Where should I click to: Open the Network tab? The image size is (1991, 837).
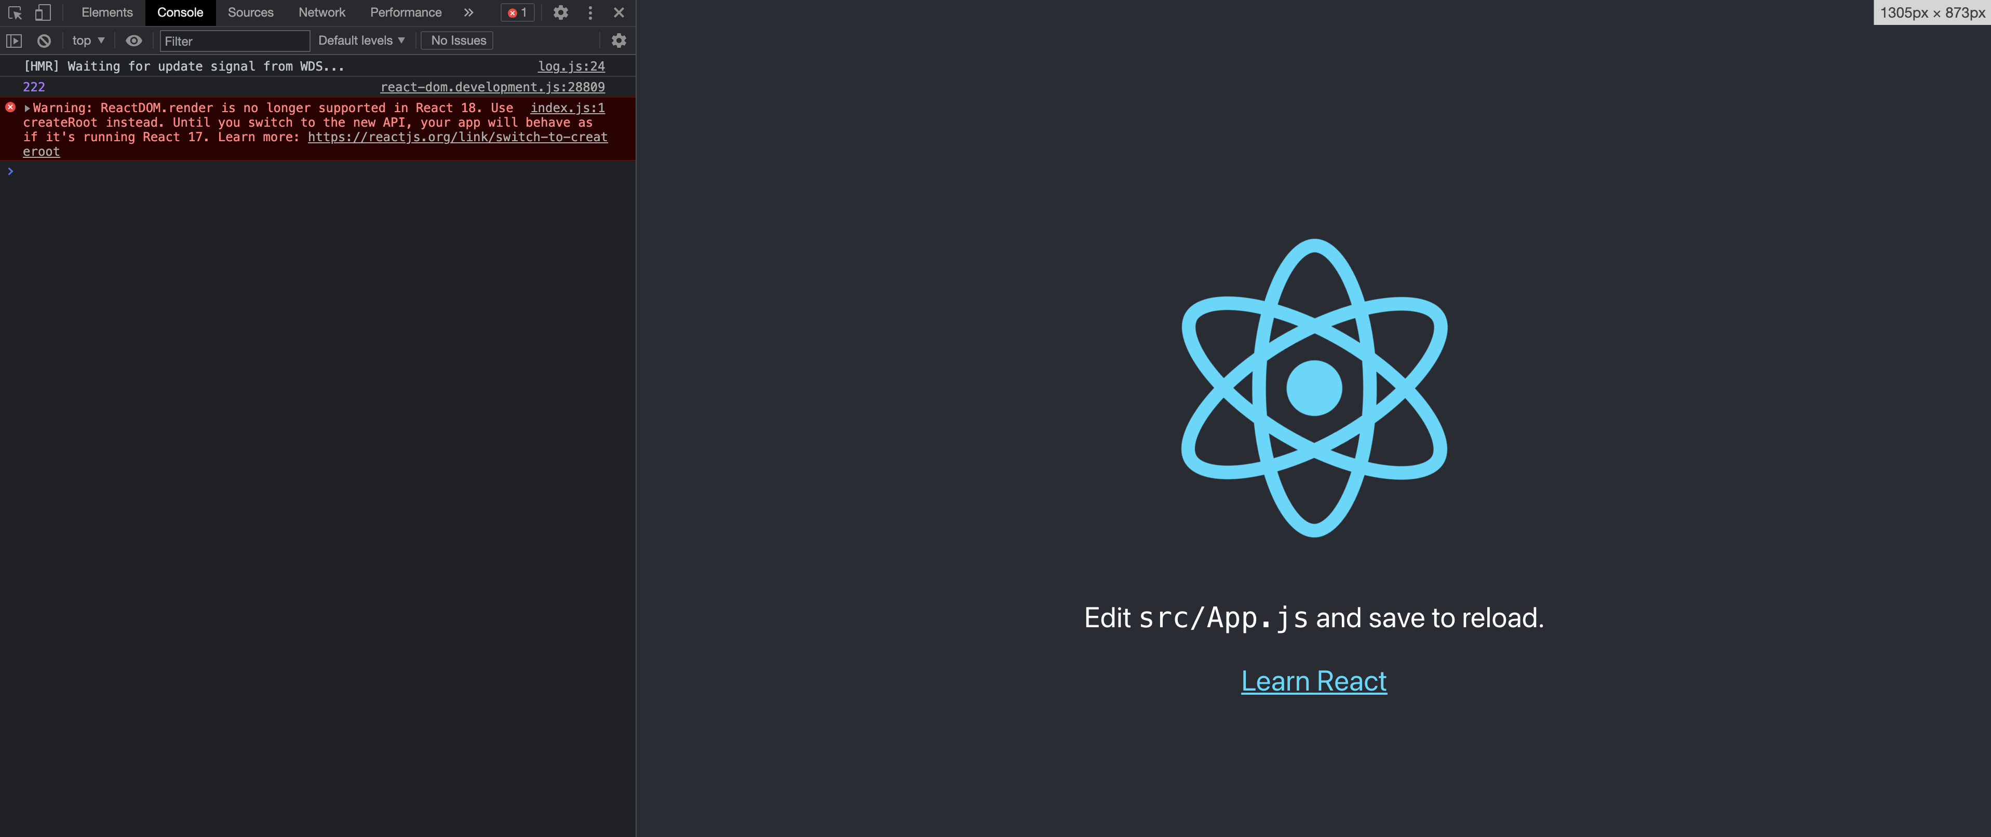321,12
